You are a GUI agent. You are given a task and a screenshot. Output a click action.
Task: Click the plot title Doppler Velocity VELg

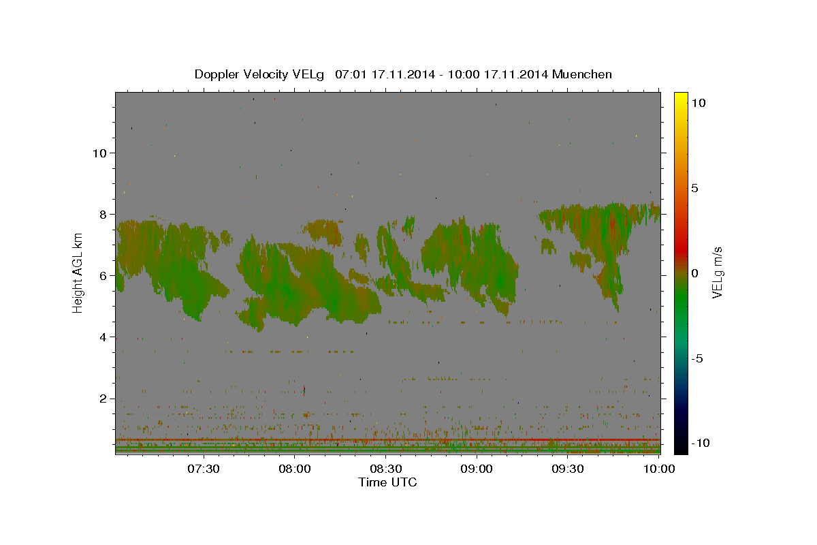(403, 74)
